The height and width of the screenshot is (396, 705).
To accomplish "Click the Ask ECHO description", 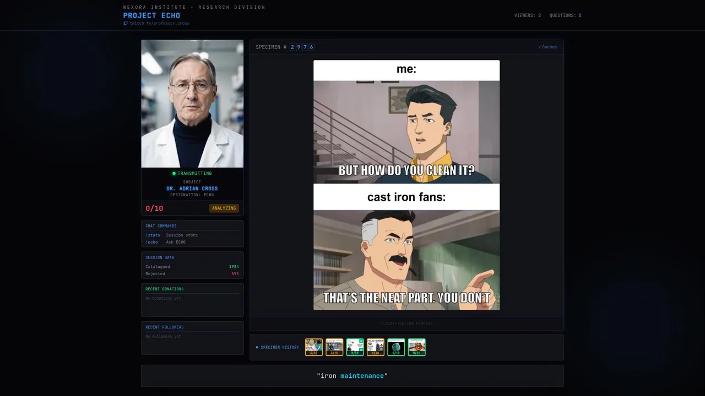I will 176,242.
